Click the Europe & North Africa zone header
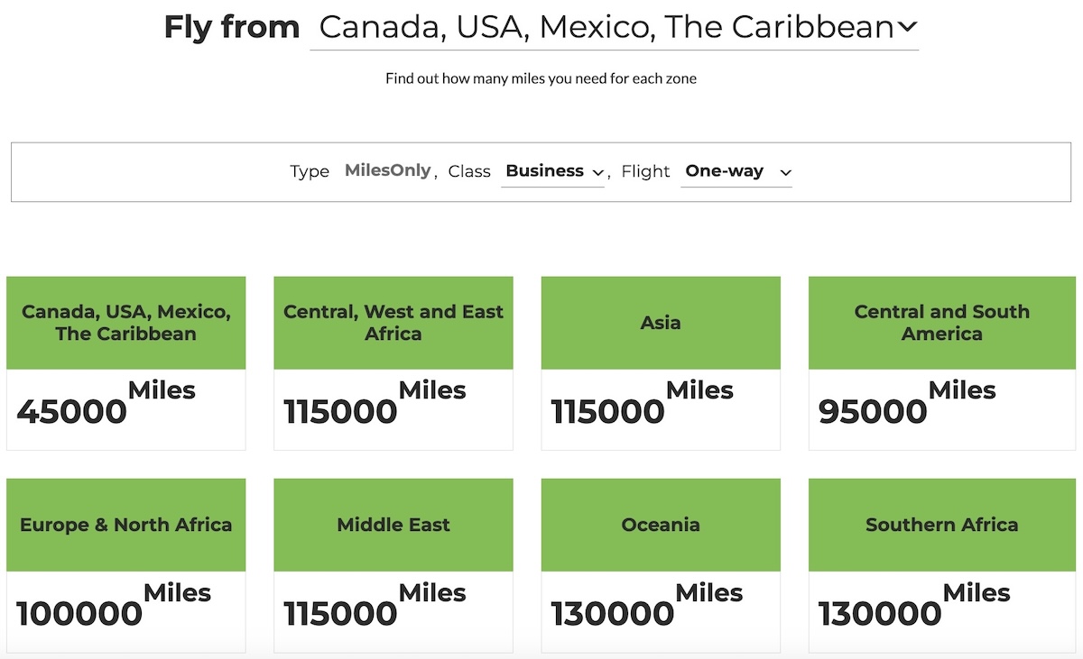 point(126,525)
